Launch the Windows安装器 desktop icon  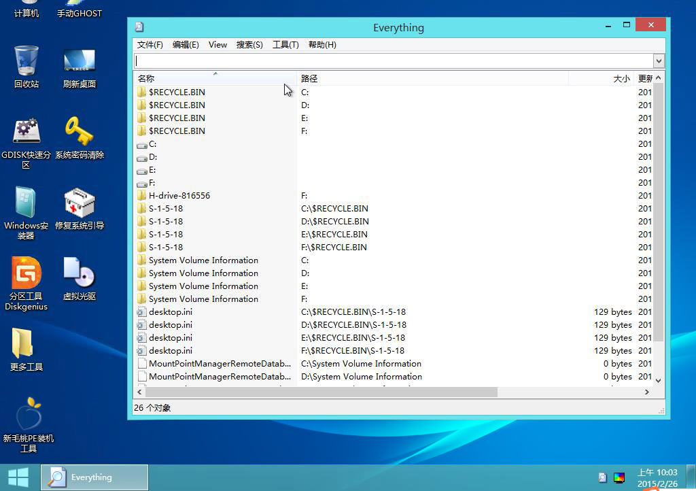[27, 214]
